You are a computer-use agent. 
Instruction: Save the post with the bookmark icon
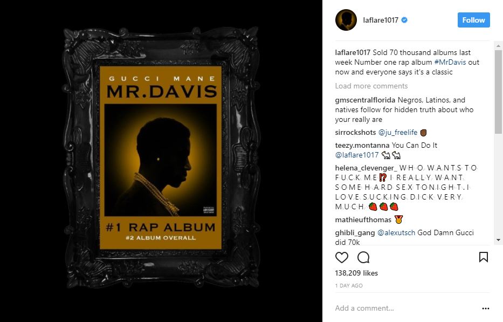coord(484,257)
